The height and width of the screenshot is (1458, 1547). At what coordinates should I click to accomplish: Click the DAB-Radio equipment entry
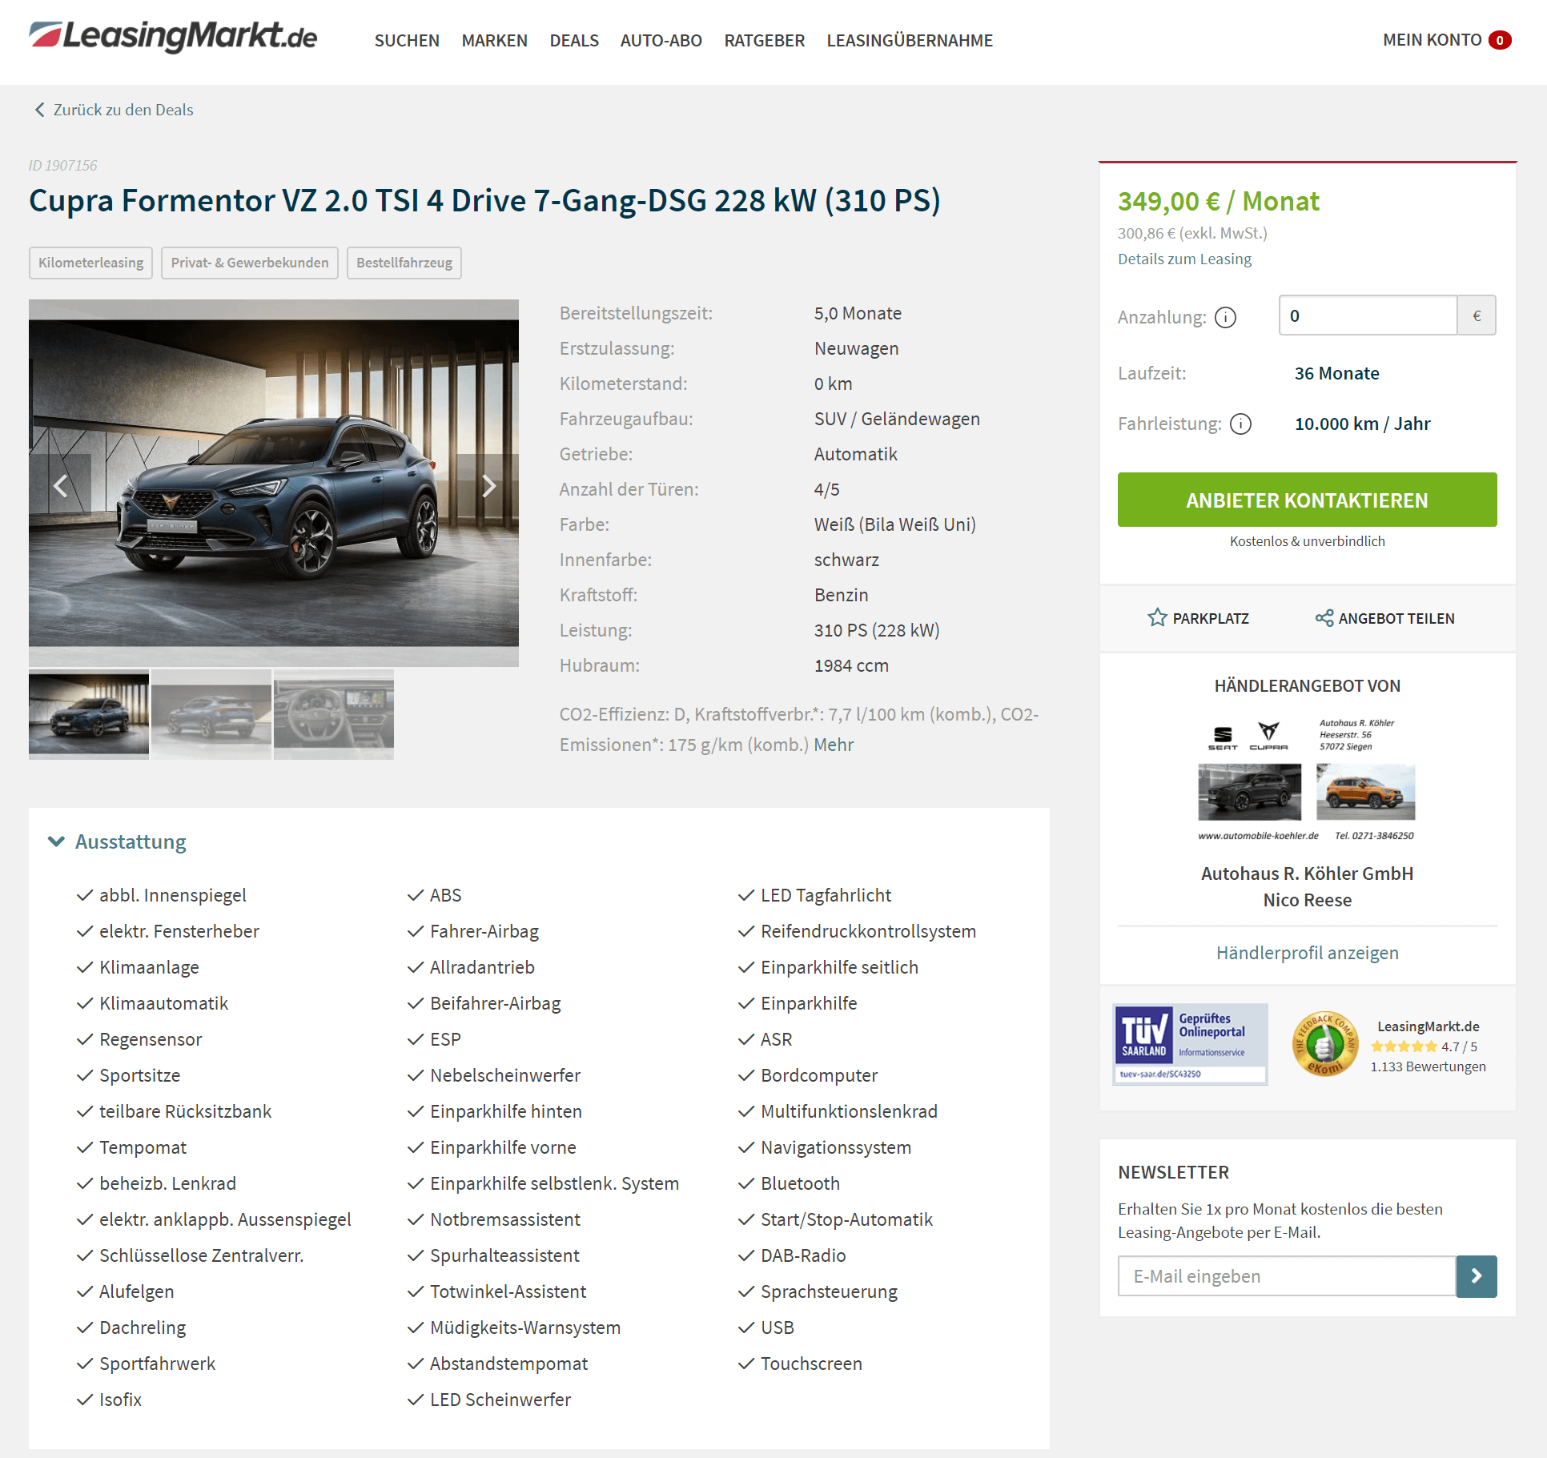803,1255
